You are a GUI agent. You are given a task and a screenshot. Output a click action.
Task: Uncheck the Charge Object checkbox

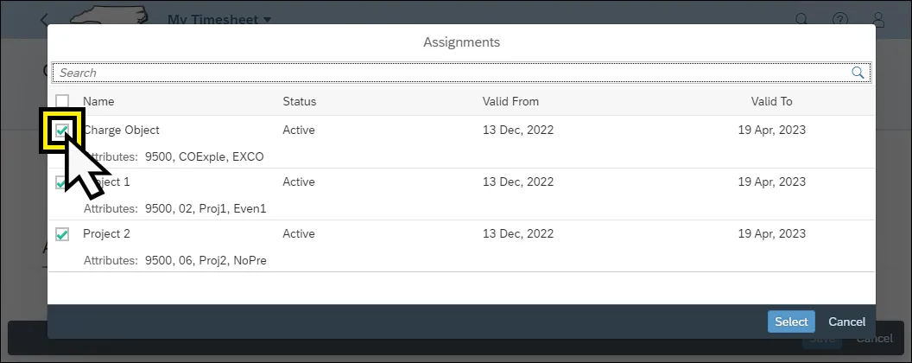point(62,131)
